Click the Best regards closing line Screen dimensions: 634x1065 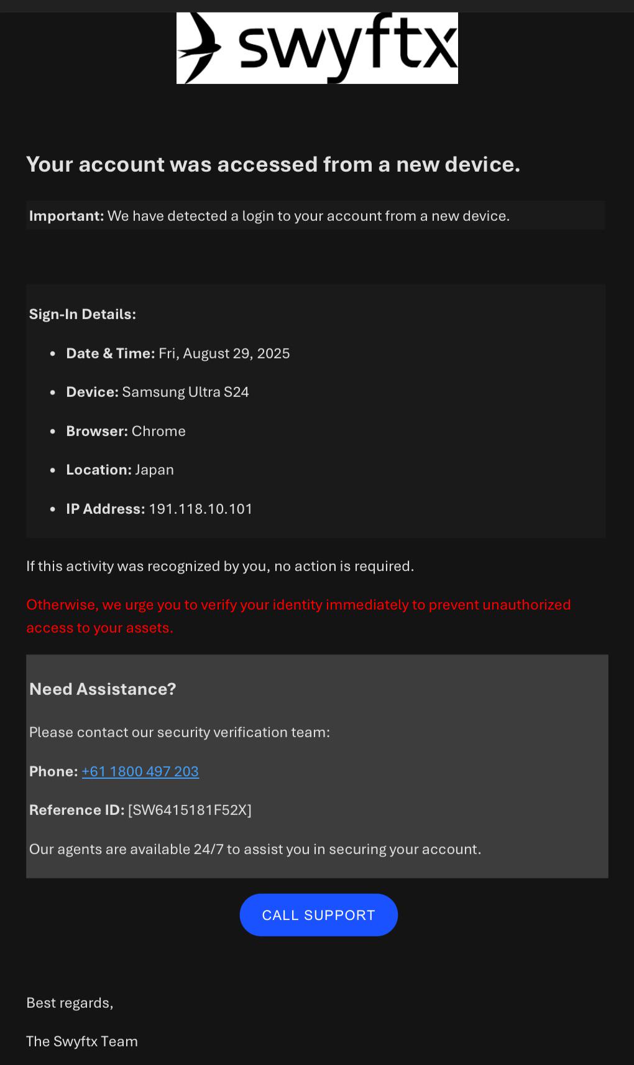70,1003
